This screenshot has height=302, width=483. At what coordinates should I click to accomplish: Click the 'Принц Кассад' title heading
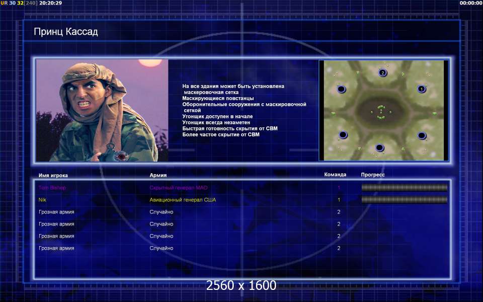(66, 32)
